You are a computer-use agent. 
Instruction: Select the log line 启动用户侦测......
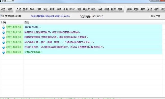click(x=33, y=27)
